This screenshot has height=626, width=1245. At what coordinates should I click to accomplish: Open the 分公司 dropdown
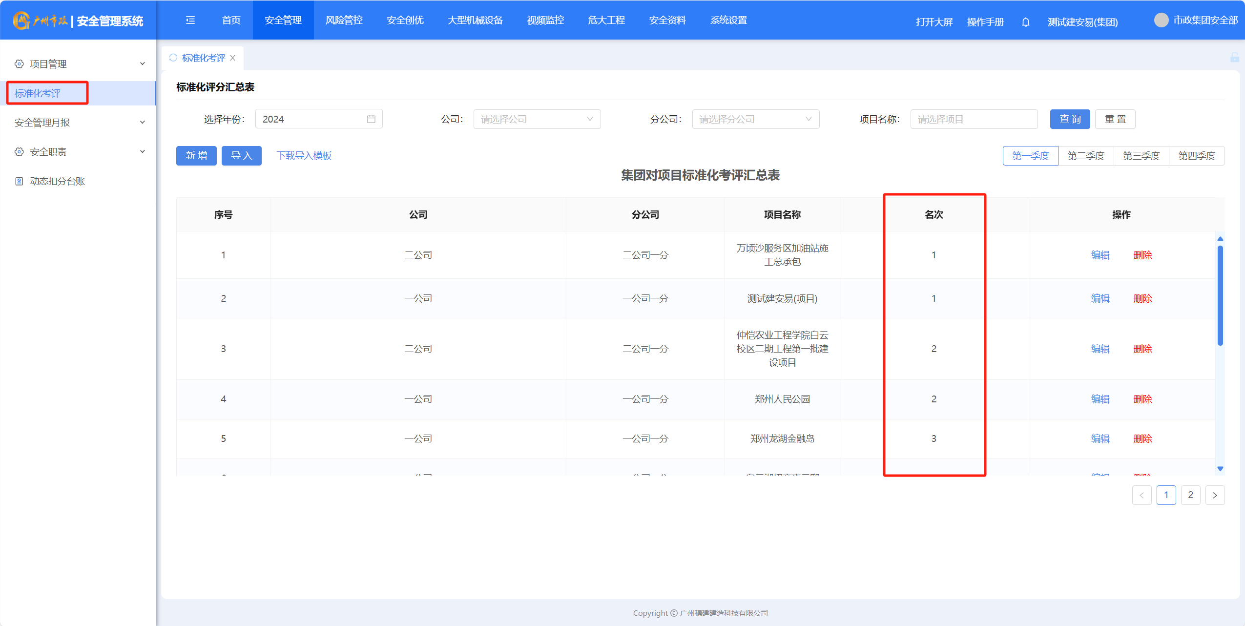click(x=755, y=119)
